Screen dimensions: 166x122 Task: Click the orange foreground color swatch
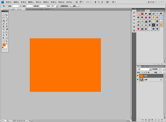point(4,45)
